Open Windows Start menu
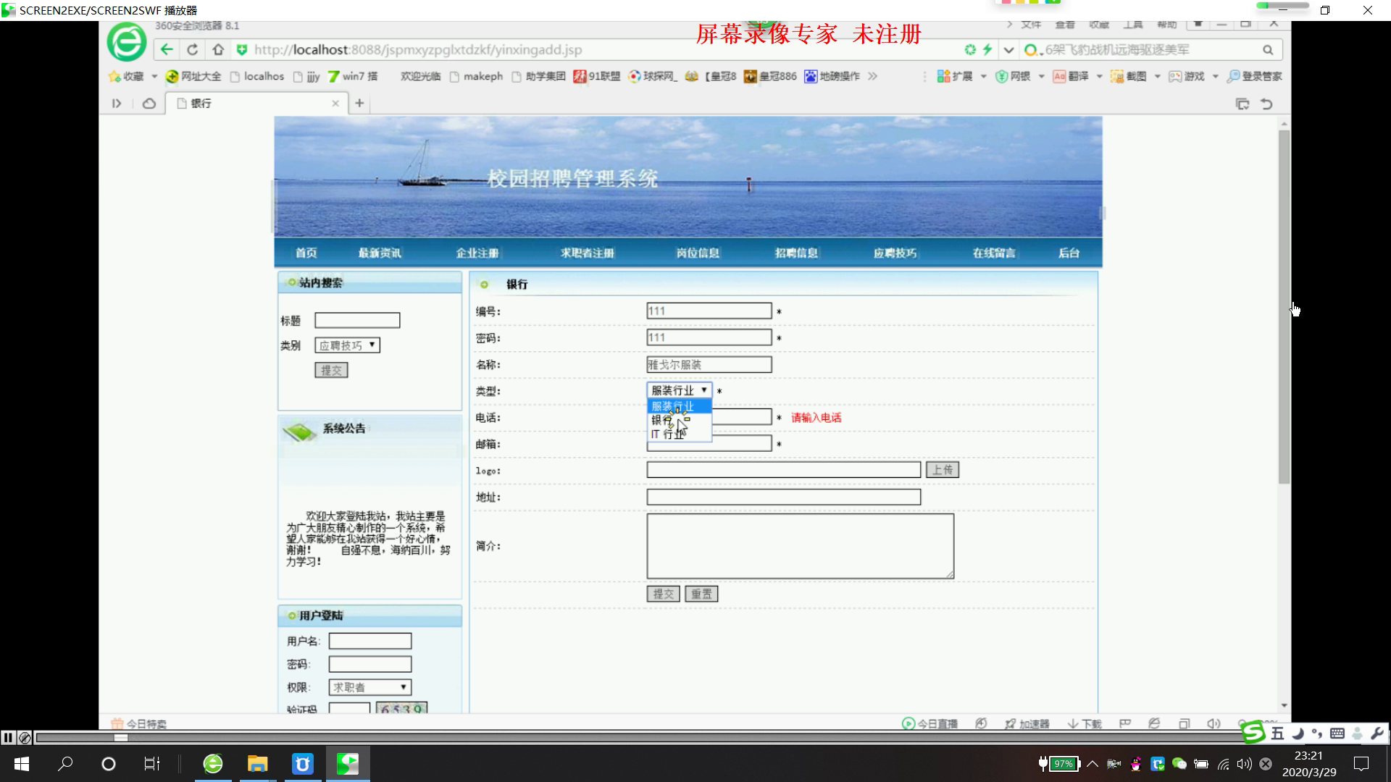 [x=22, y=764]
